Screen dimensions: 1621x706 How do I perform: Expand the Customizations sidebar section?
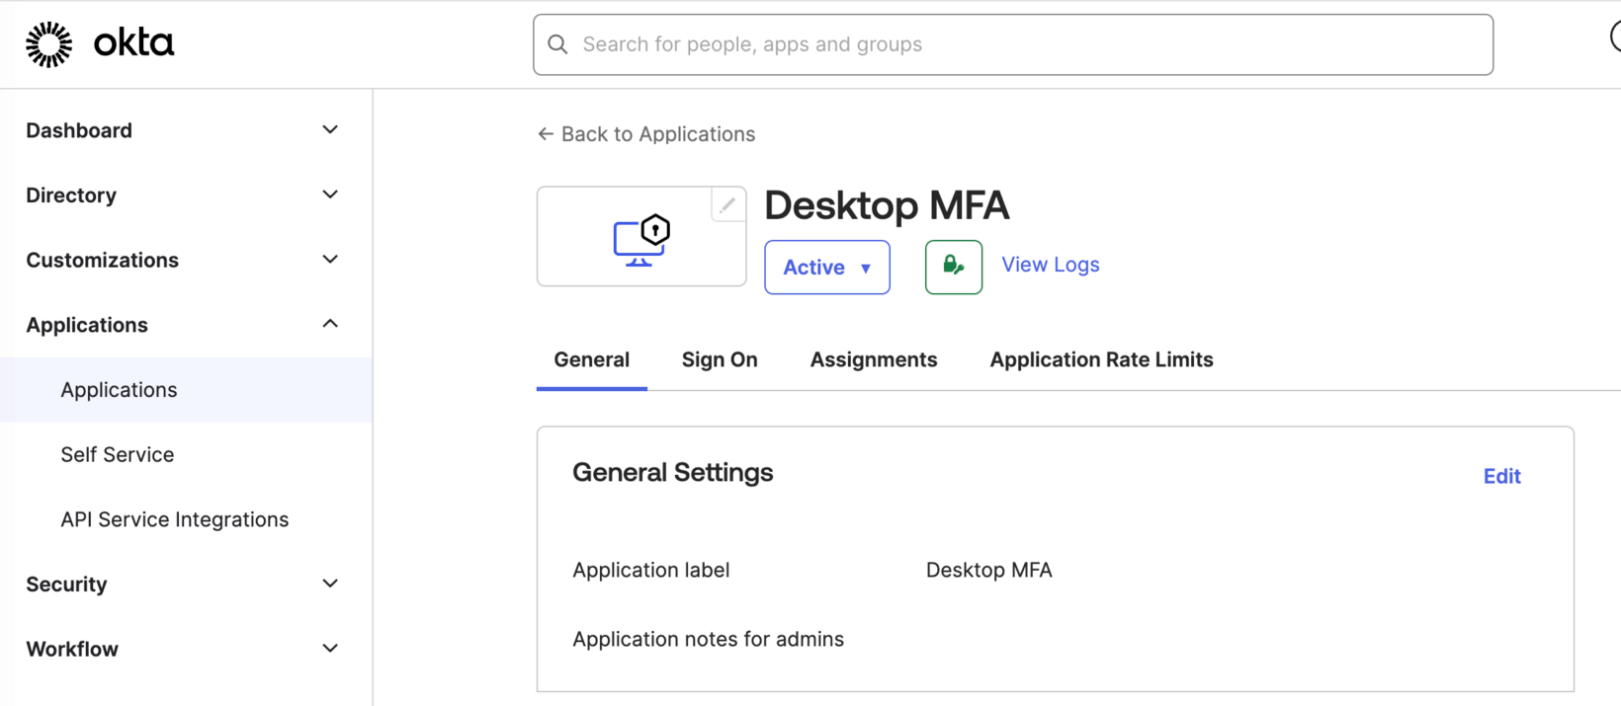coord(330,260)
